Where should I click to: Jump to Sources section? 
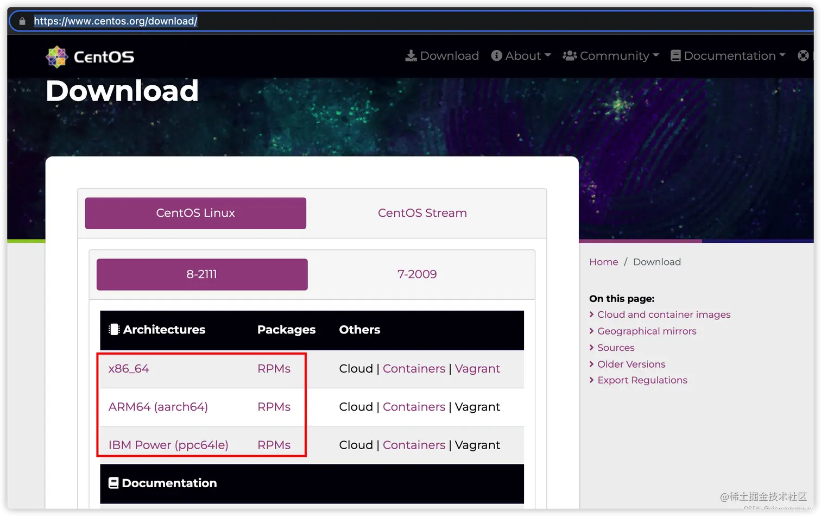tap(616, 348)
